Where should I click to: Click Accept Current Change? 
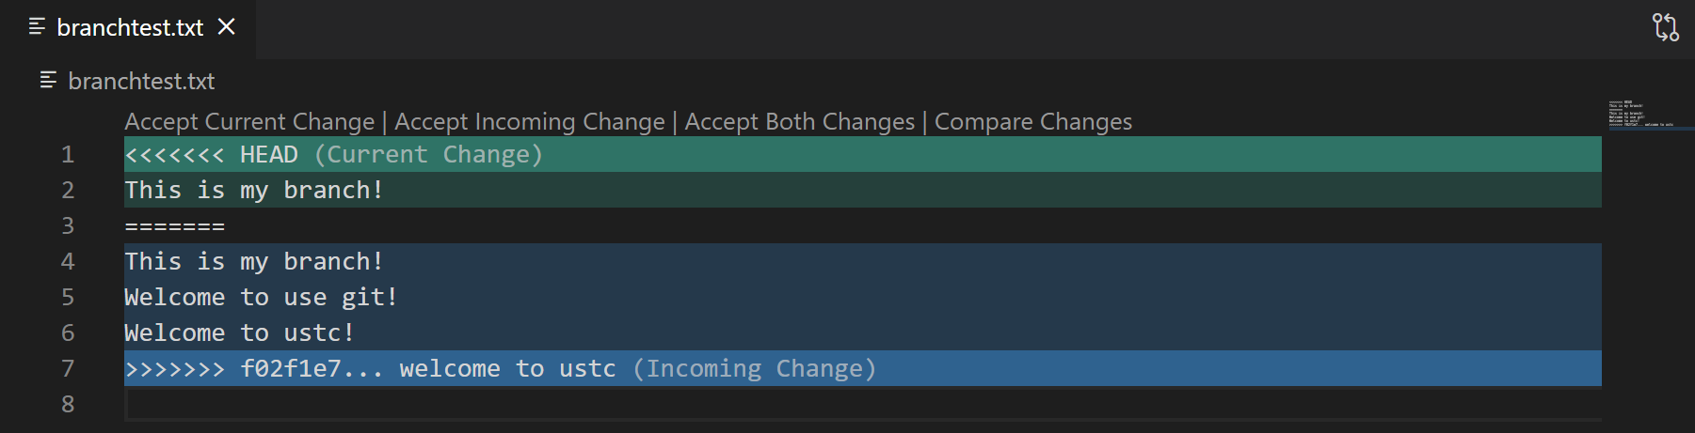tap(249, 122)
